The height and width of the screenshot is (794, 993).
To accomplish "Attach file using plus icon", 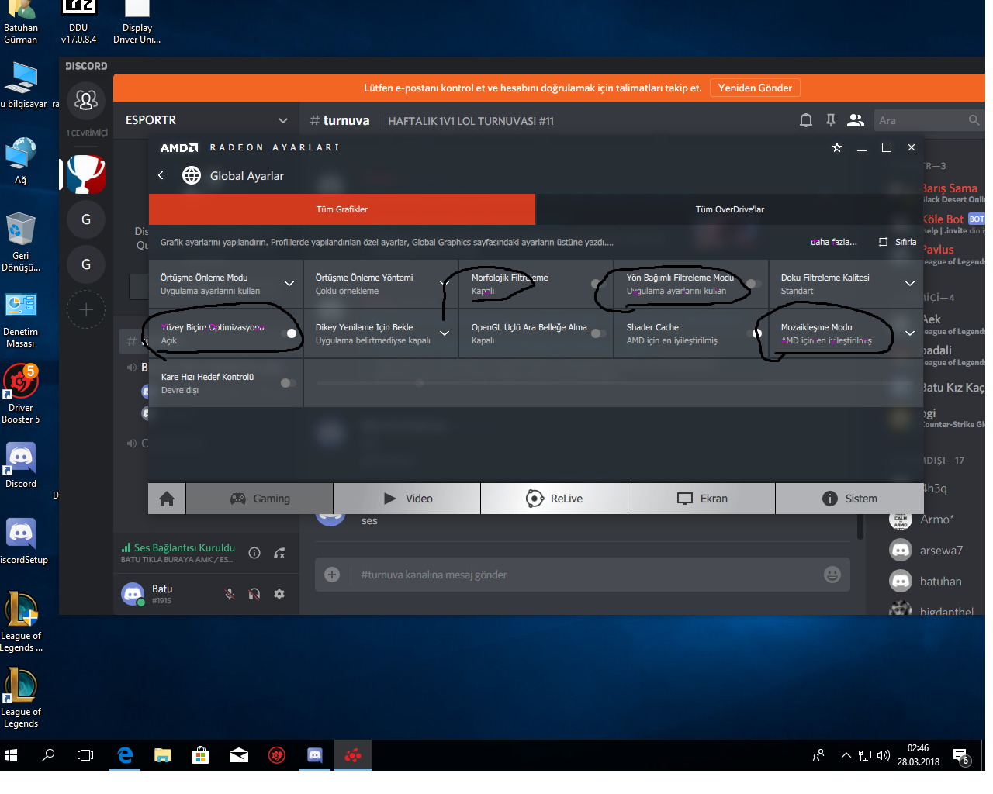I will point(332,575).
